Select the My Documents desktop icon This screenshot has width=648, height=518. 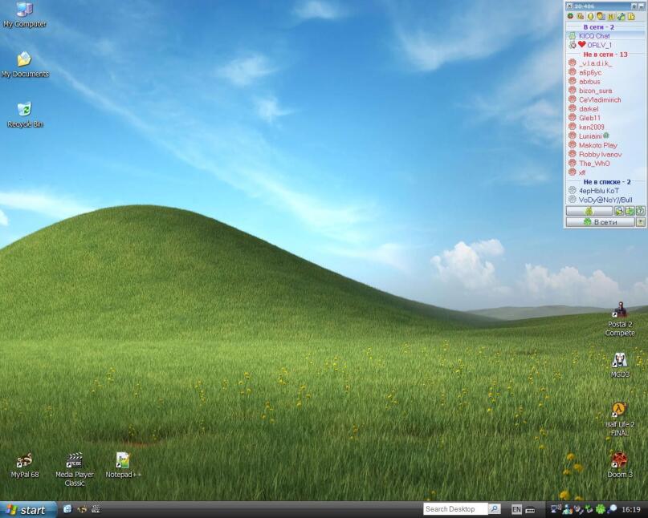click(24, 65)
